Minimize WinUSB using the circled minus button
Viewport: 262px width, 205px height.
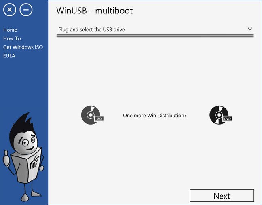(x=26, y=10)
